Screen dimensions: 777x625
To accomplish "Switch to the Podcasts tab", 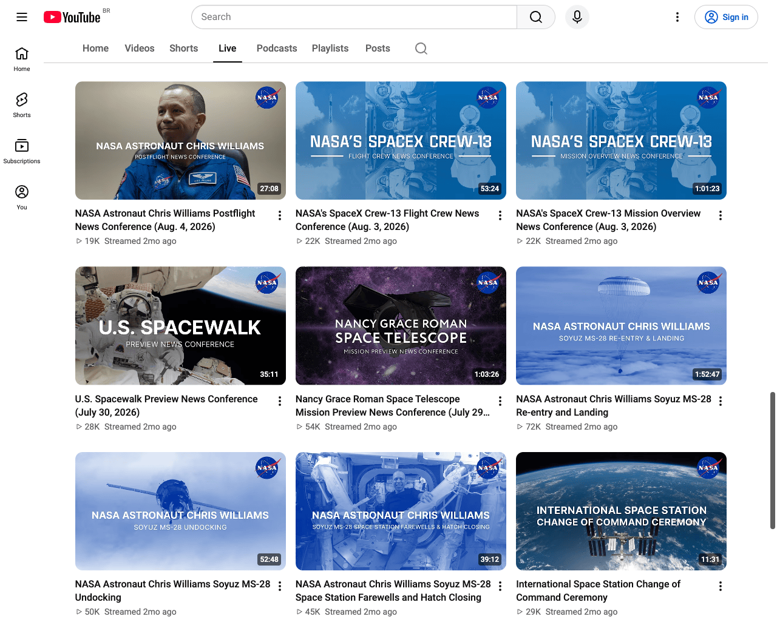I will point(277,49).
